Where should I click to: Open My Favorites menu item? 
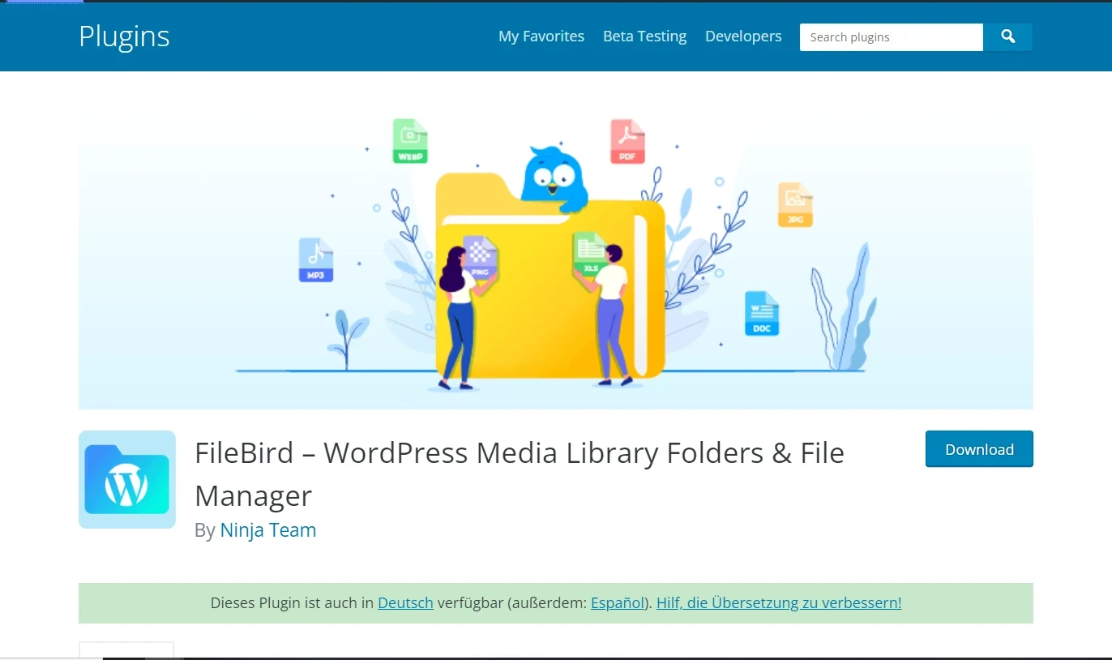point(541,36)
